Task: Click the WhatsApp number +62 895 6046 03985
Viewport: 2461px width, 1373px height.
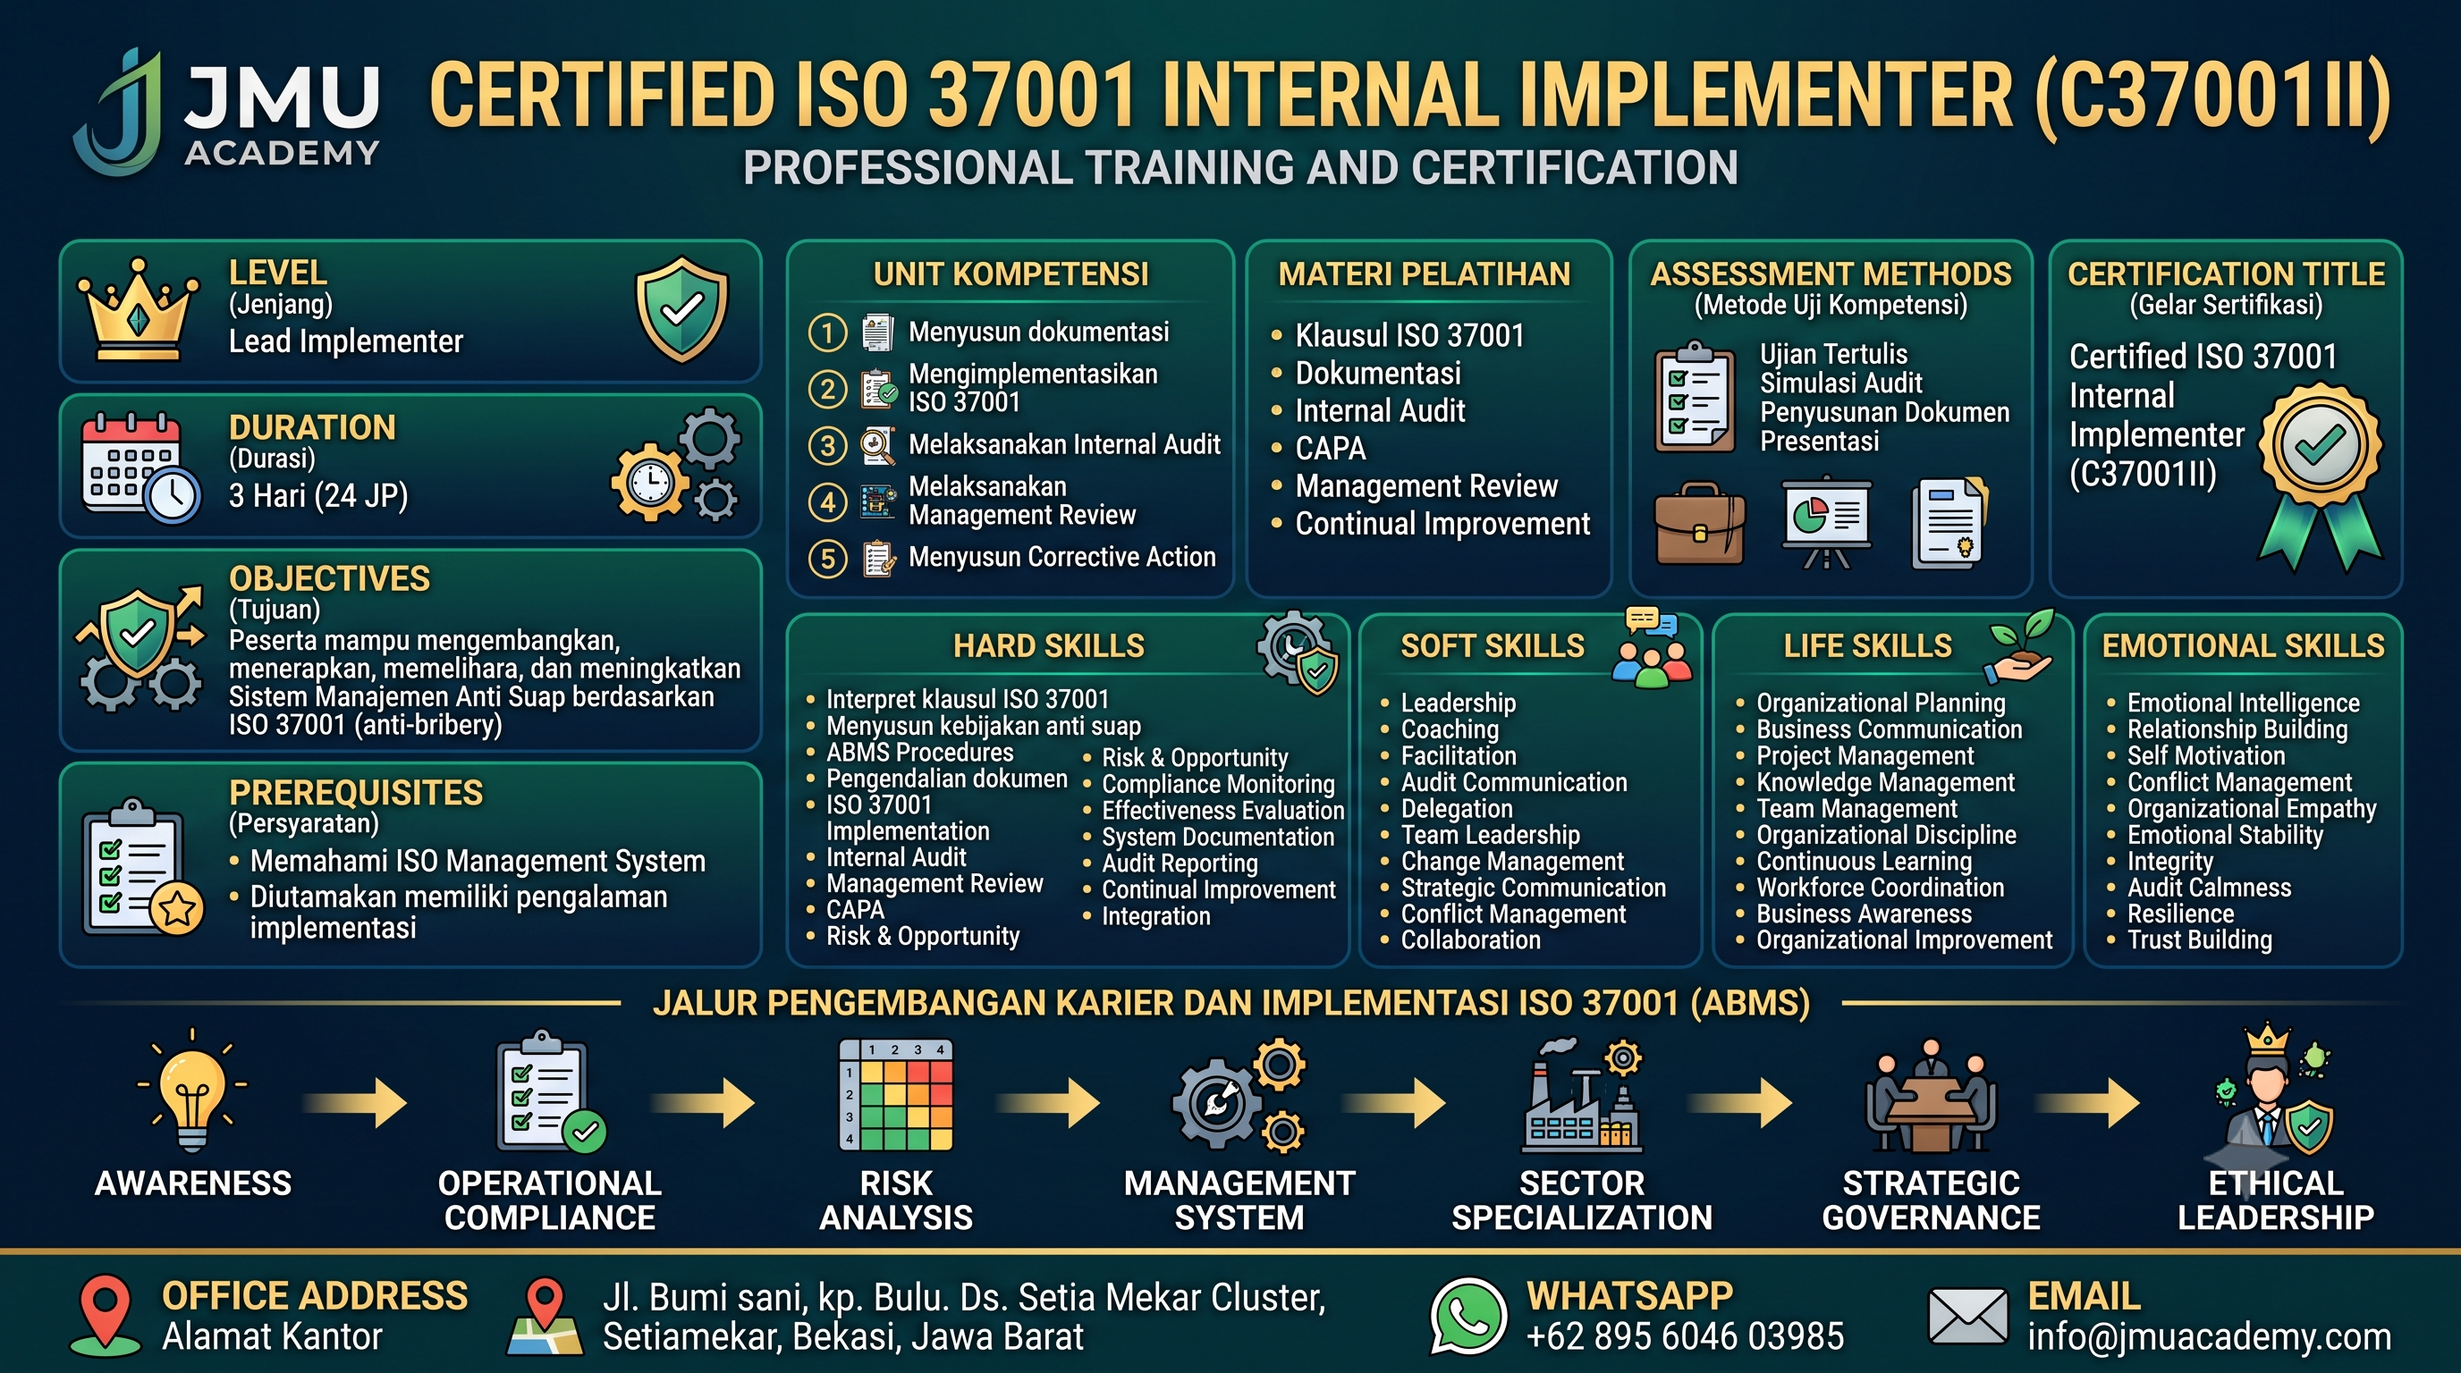Action: tap(1686, 1336)
